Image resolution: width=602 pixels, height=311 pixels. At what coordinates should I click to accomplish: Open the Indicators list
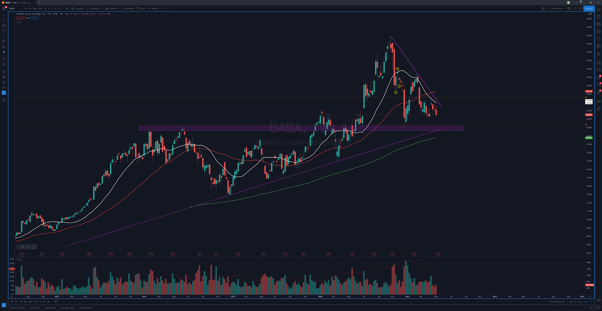point(93,8)
